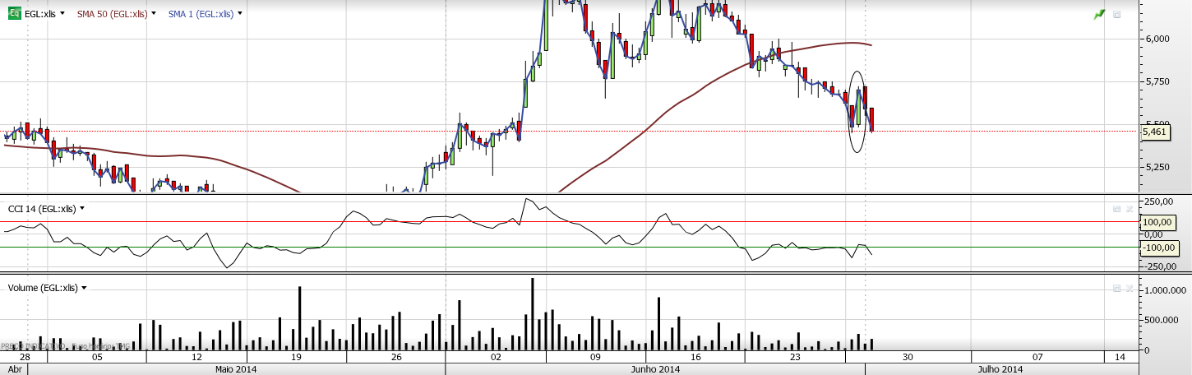Click the date label 30 on the time axis
This screenshot has width=1192, height=375.
pos(907,358)
